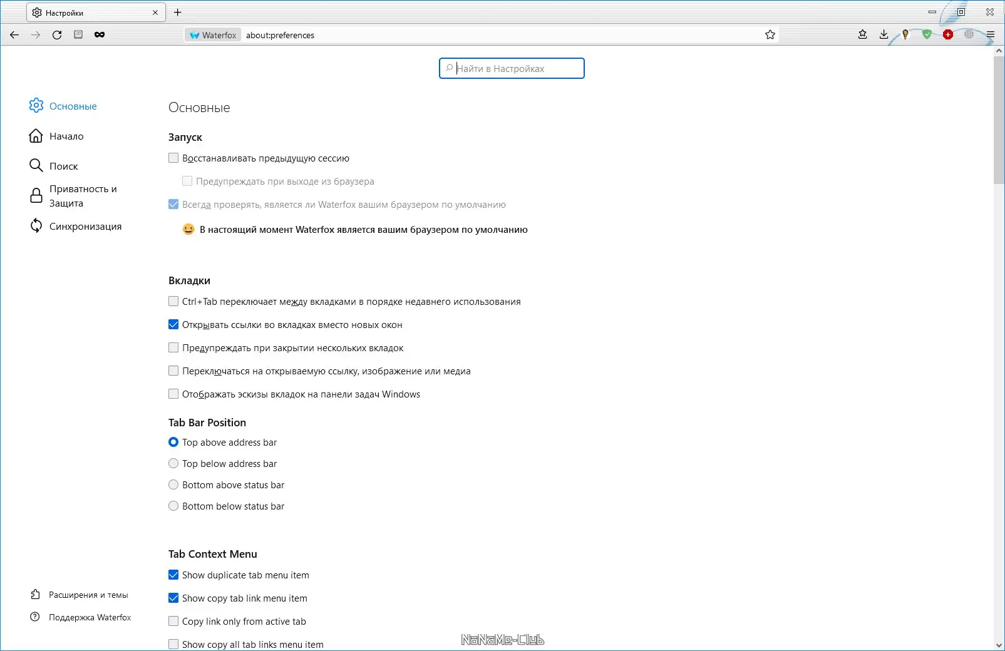Click the gear icon for Основные
This screenshot has width=1005, height=651.
tap(36, 106)
